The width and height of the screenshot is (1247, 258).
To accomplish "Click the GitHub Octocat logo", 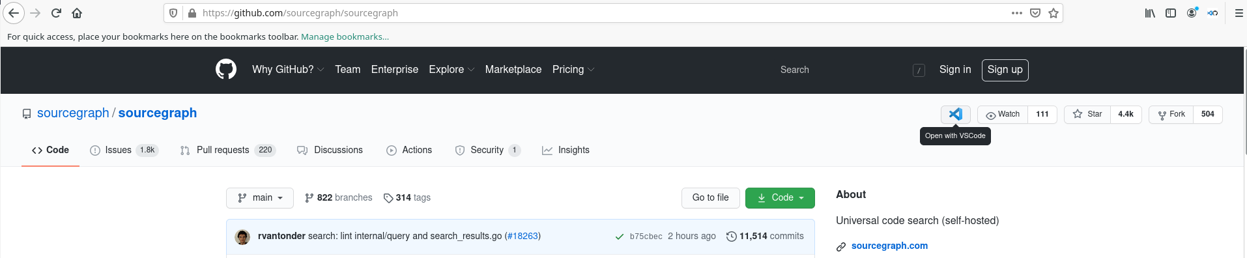I will pos(226,69).
